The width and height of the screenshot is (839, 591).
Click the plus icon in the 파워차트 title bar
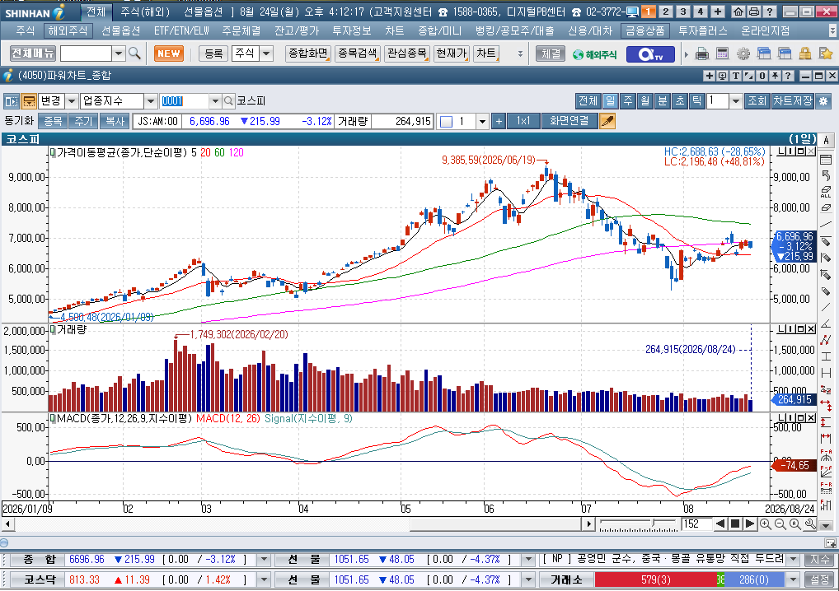pyautogui.click(x=710, y=76)
